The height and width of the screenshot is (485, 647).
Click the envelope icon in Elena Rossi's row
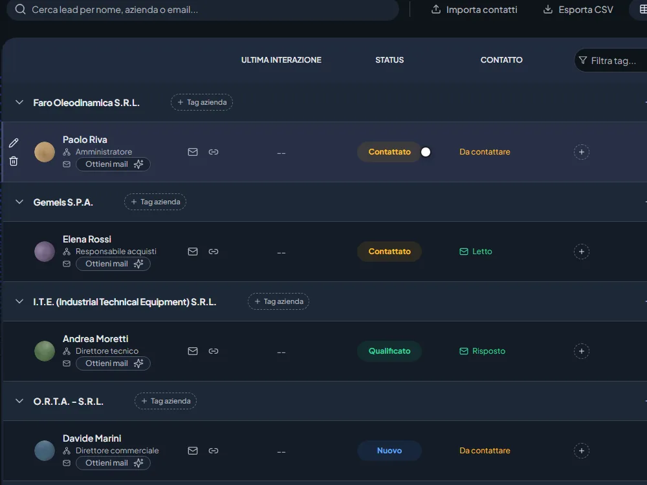click(x=193, y=252)
